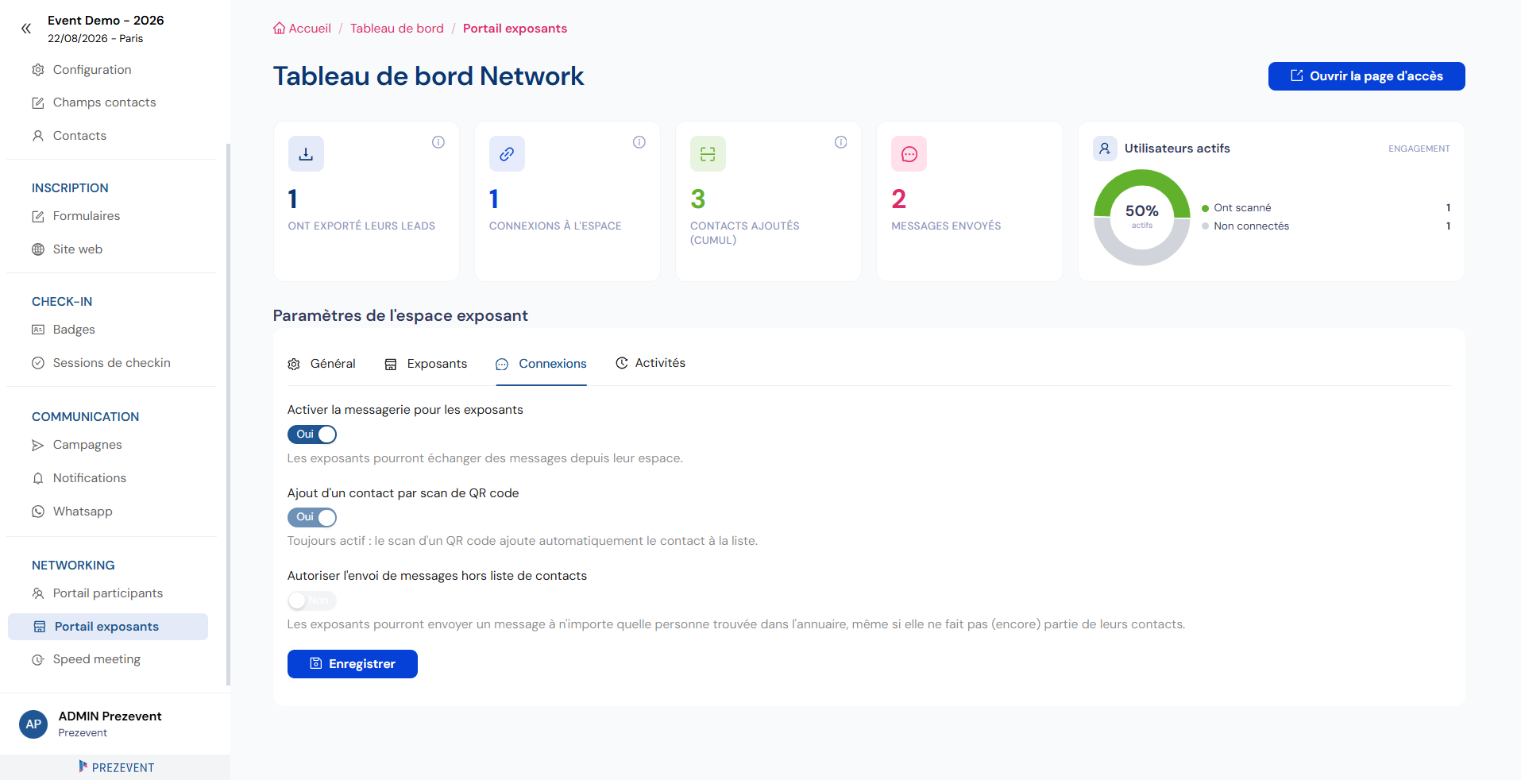The height and width of the screenshot is (780, 1521).
Task: Click the Formulaires icon in sidebar
Action: coord(38,216)
